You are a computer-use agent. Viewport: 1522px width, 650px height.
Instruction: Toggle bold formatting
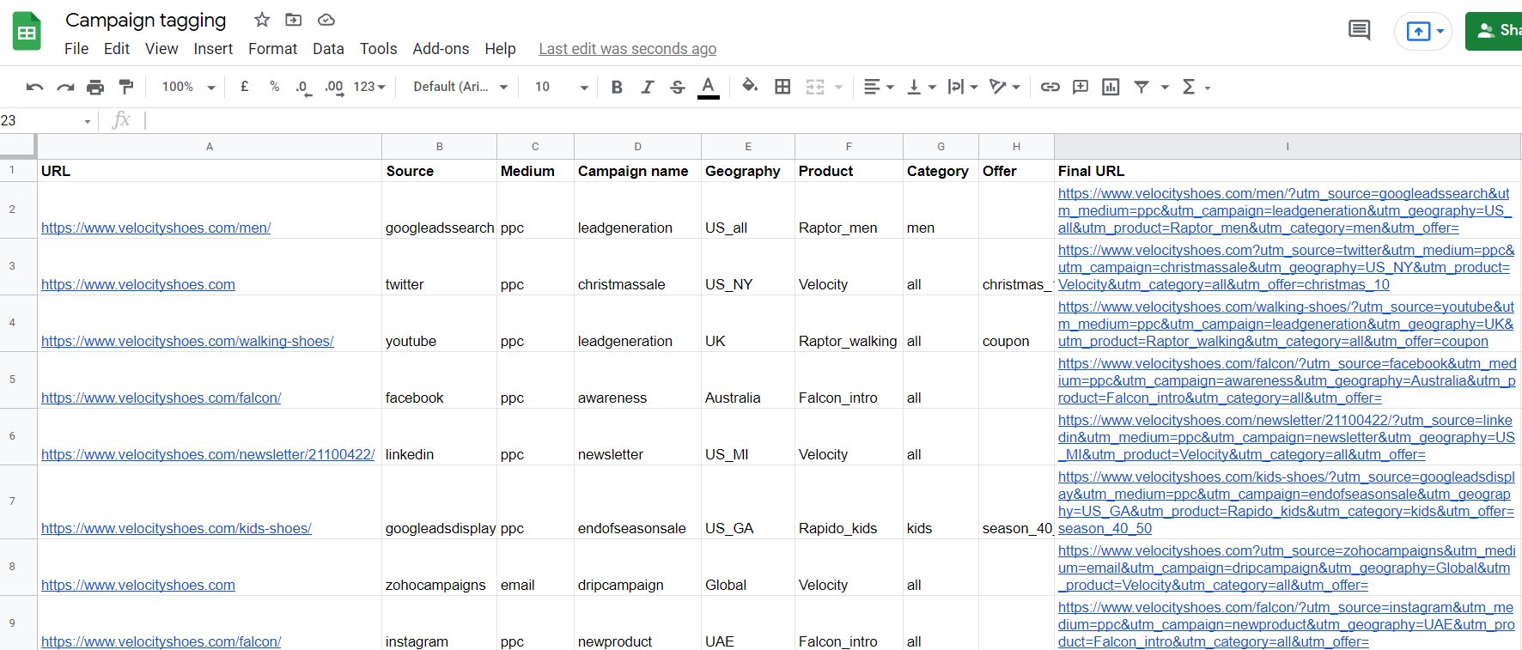pyautogui.click(x=617, y=87)
